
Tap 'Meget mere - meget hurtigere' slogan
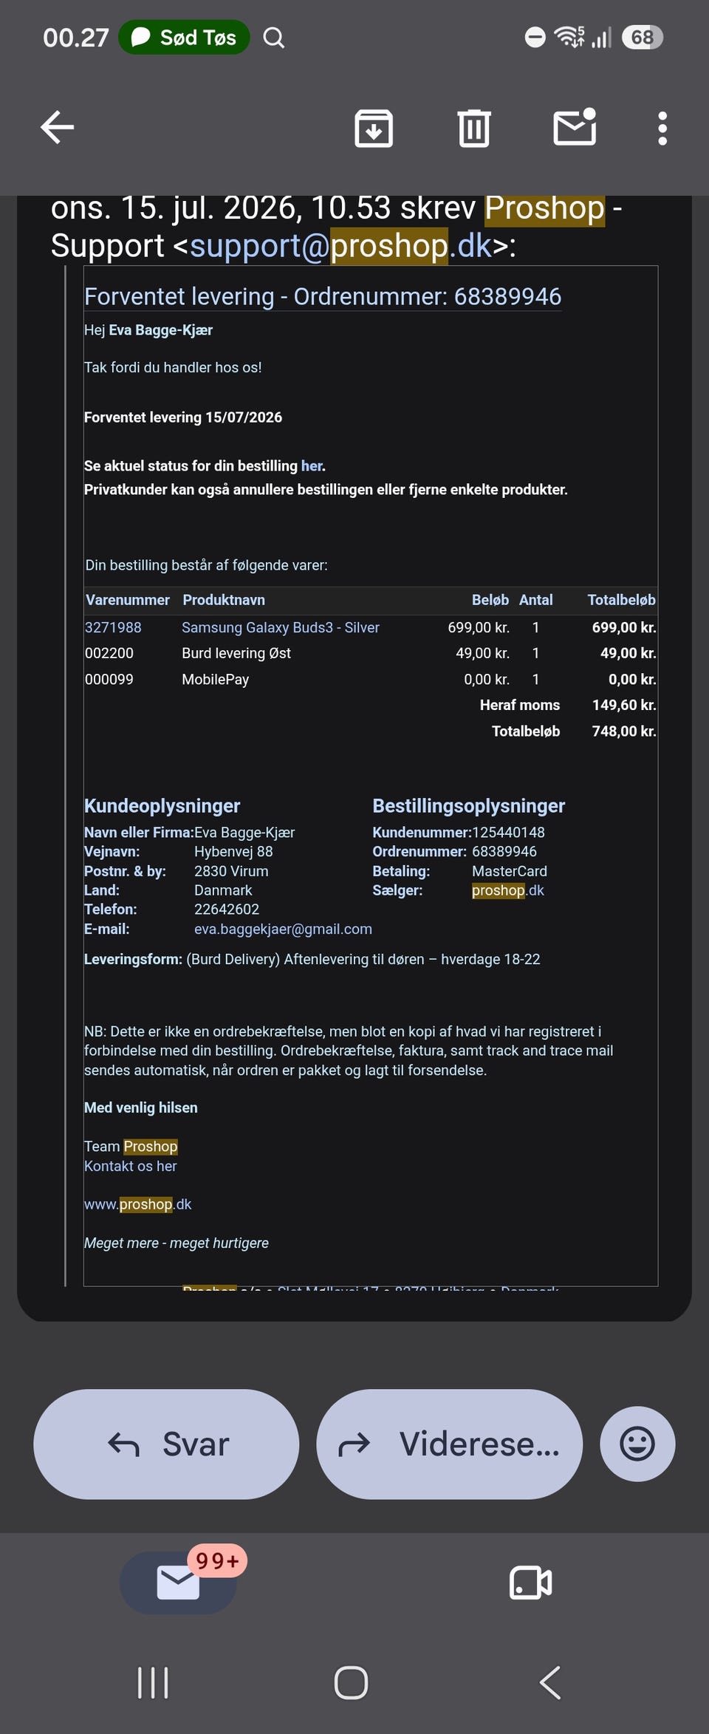coord(177,1243)
